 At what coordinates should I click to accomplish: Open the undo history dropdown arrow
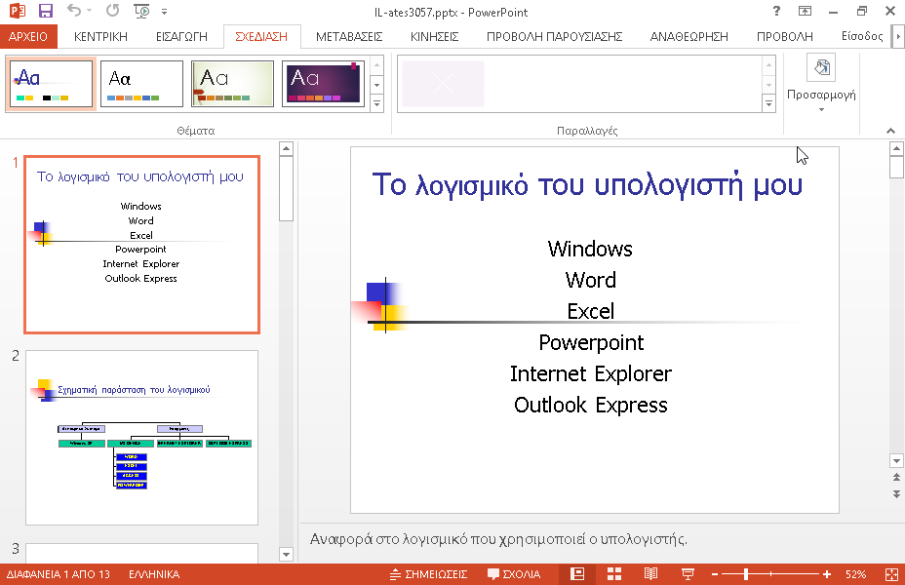[89, 11]
